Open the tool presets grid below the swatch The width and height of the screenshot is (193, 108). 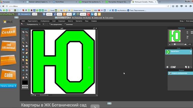click(x=25, y=87)
